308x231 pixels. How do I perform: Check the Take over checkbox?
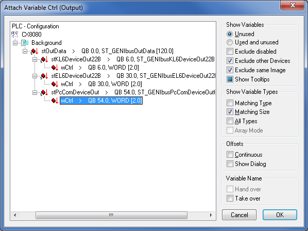tap(230, 198)
